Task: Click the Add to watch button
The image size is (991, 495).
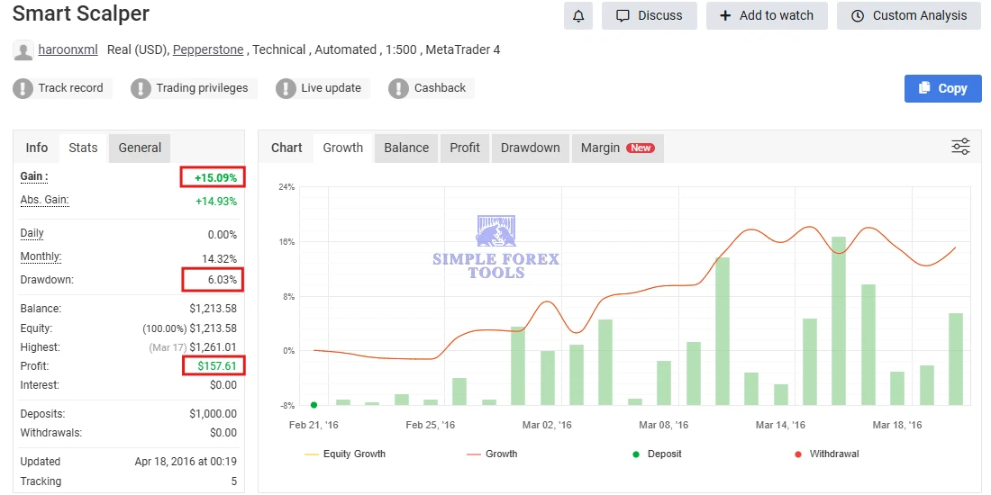Action: coord(767,15)
